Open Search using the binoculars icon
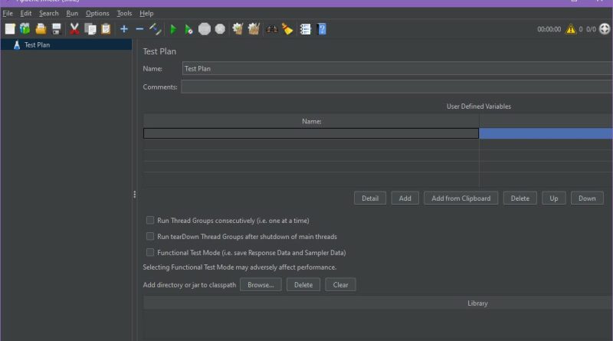 coord(272,29)
